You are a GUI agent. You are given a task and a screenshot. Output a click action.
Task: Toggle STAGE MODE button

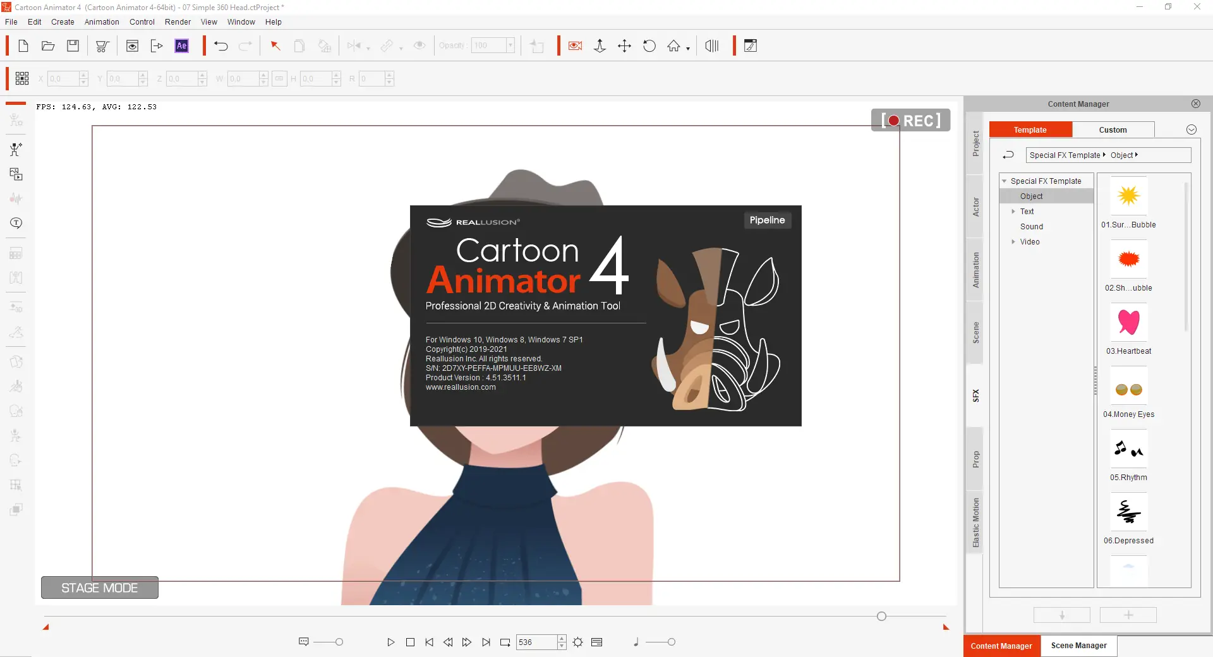click(100, 588)
